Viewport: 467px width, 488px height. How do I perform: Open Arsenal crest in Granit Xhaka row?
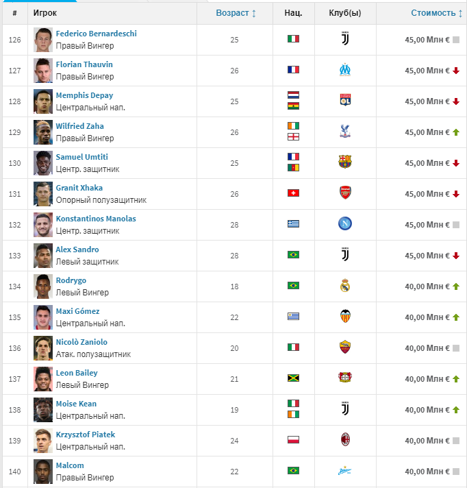point(345,193)
